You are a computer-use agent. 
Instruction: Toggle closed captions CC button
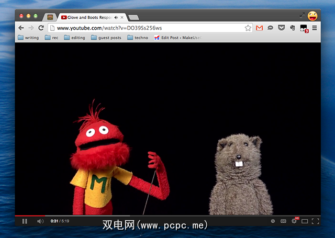click(283, 221)
